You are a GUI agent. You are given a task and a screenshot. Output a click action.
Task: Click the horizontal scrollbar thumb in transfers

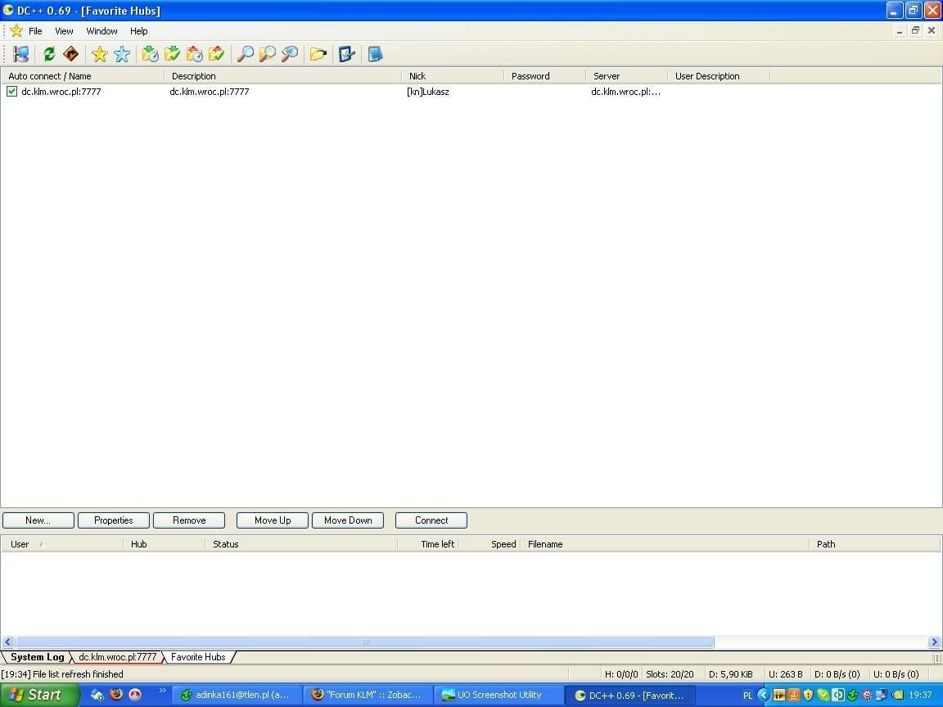coord(365,642)
